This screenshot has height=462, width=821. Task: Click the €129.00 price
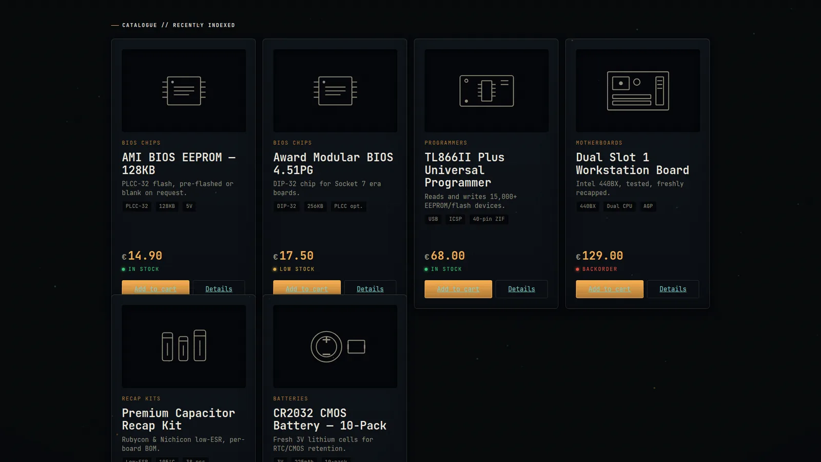pos(600,256)
